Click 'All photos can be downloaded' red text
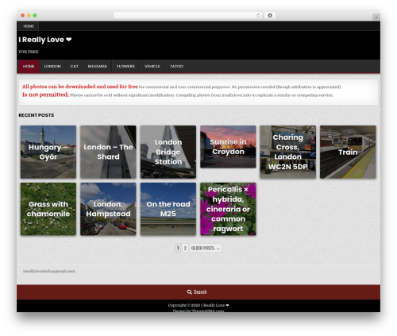This screenshot has width=397, height=336. [80, 87]
